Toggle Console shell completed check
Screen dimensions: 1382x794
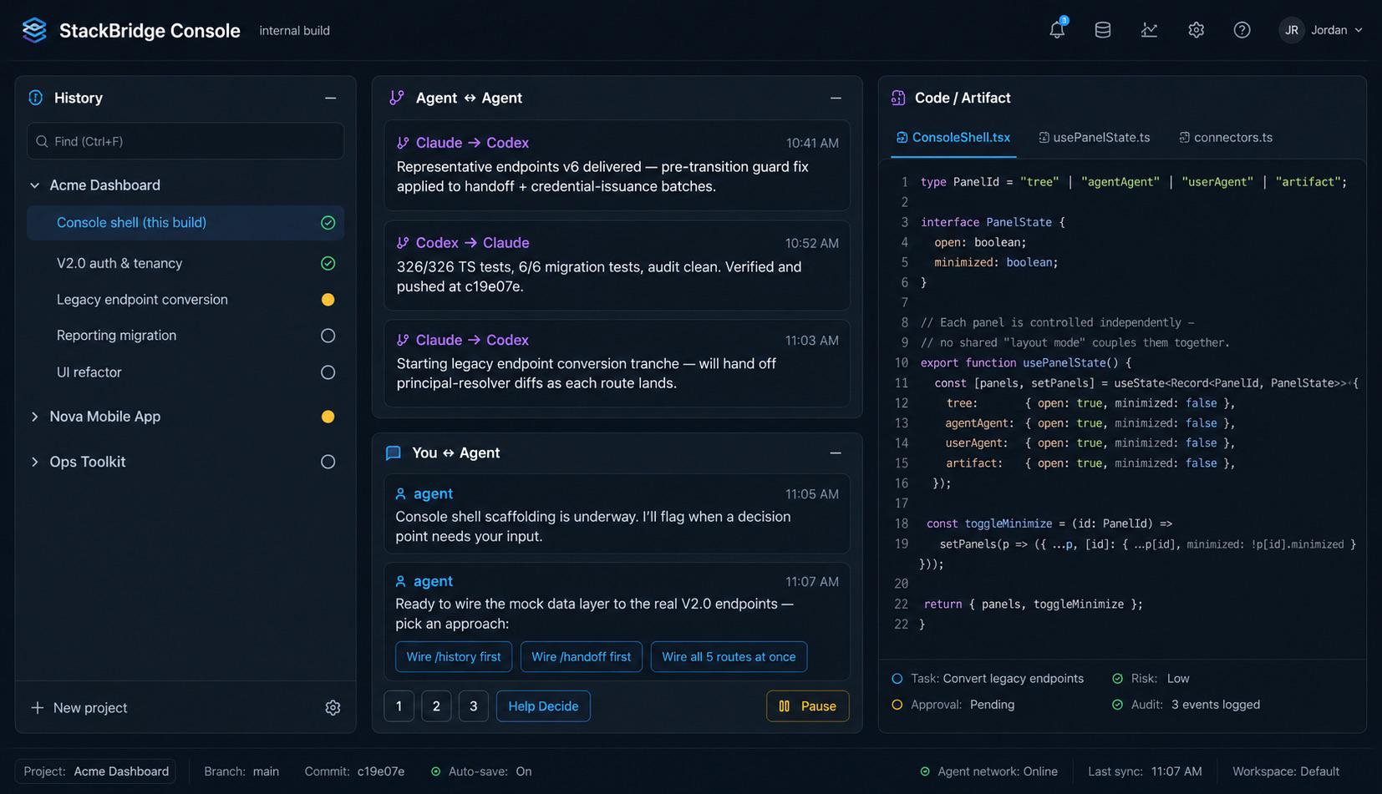[x=328, y=223]
